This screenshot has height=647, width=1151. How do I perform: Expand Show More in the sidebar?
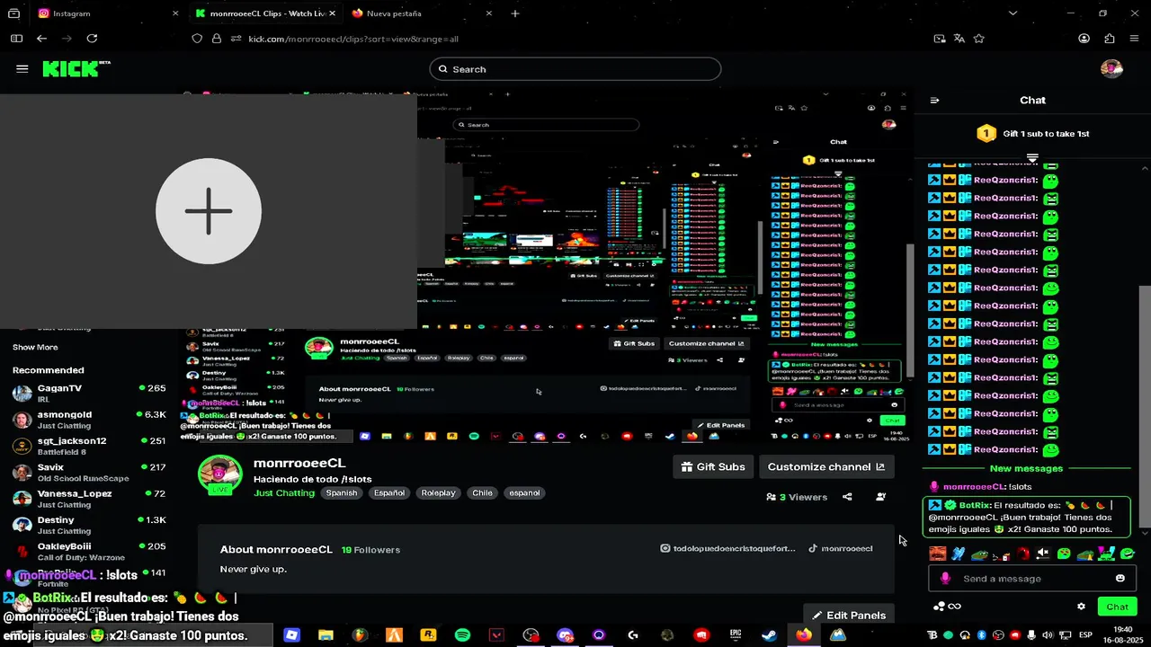tap(35, 347)
